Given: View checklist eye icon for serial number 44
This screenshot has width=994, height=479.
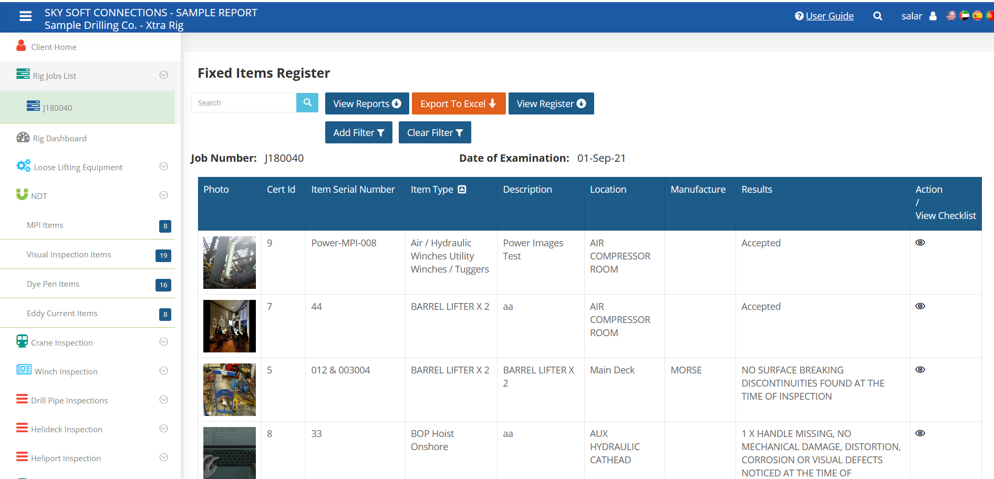Looking at the screenshot, I should [920, 306].
